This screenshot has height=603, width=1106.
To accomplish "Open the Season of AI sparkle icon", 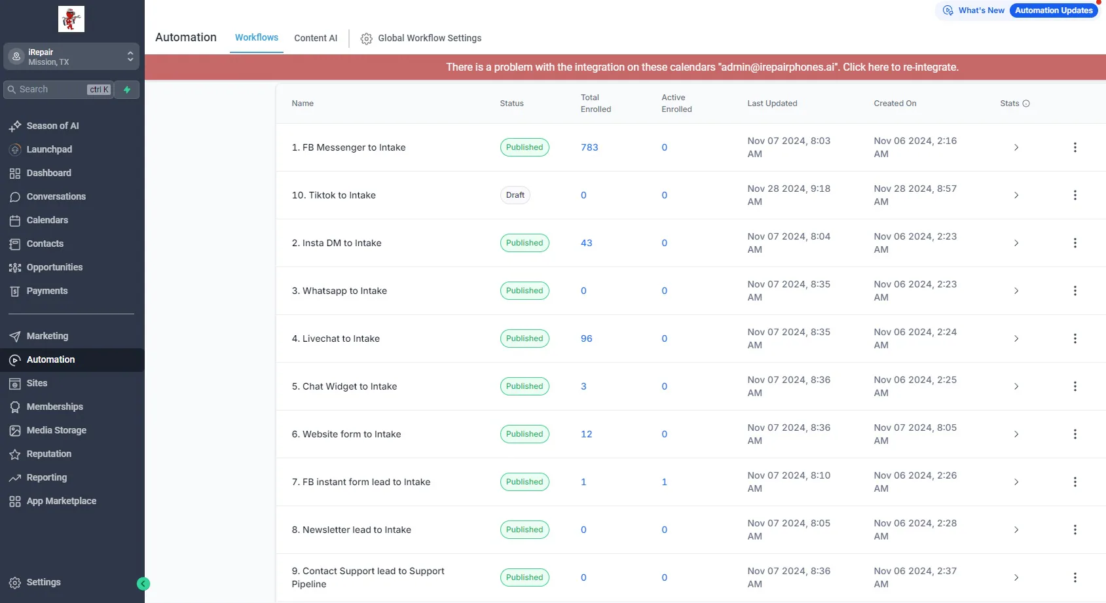I will pyautogui.click(x=15, y=126).
